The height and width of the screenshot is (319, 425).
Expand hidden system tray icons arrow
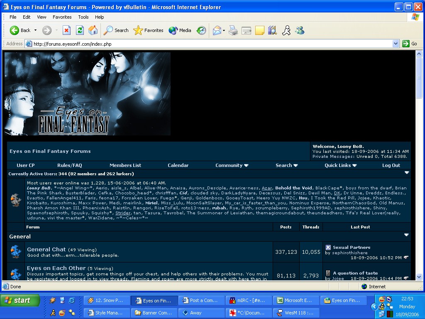pos(374,307)
